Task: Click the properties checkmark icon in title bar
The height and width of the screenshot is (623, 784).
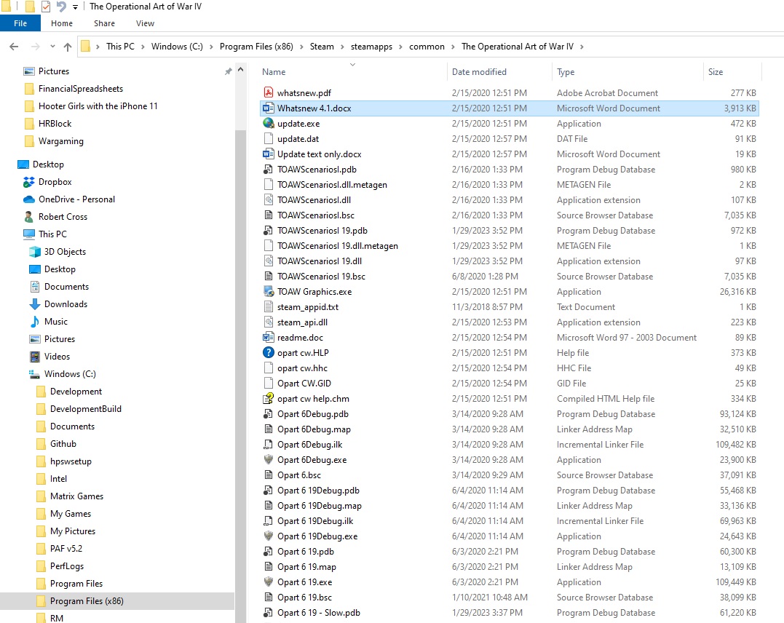Action: pyautogui.click(x=46, y=7)
